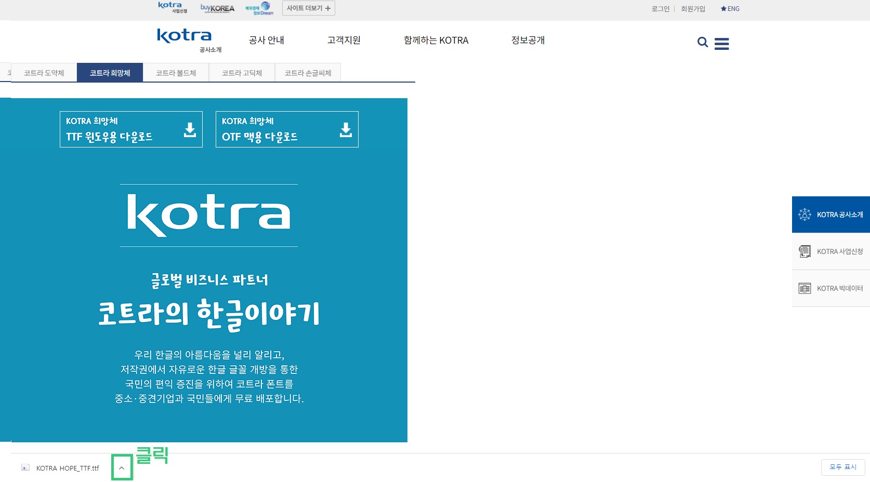Expand options chevron for KOTRA HOPE_TTF.ttf download
Image resolution: width=870 pixels, height=482 pixels.
[x=122, y=468]
